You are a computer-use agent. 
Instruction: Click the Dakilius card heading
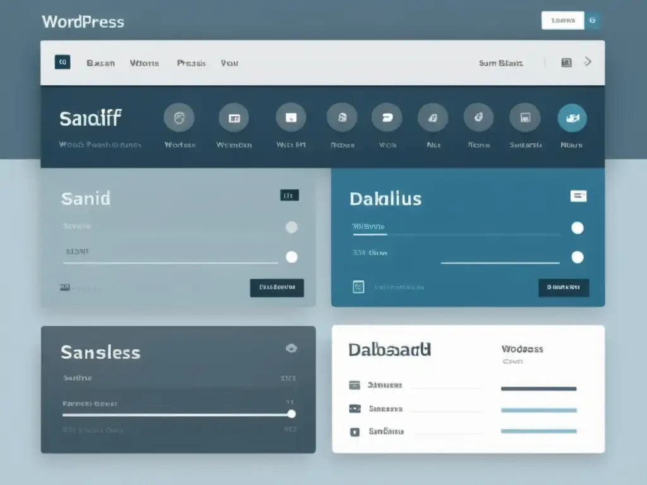tap(385, 199)
